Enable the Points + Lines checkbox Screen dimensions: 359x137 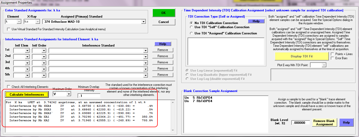[333, 54]
